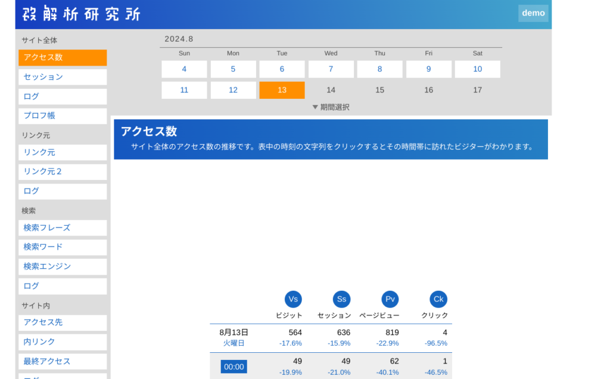Viewport: 610px width, 379px height.
Task: Click the -40.1% page view change
Action: tap(387, 372)
